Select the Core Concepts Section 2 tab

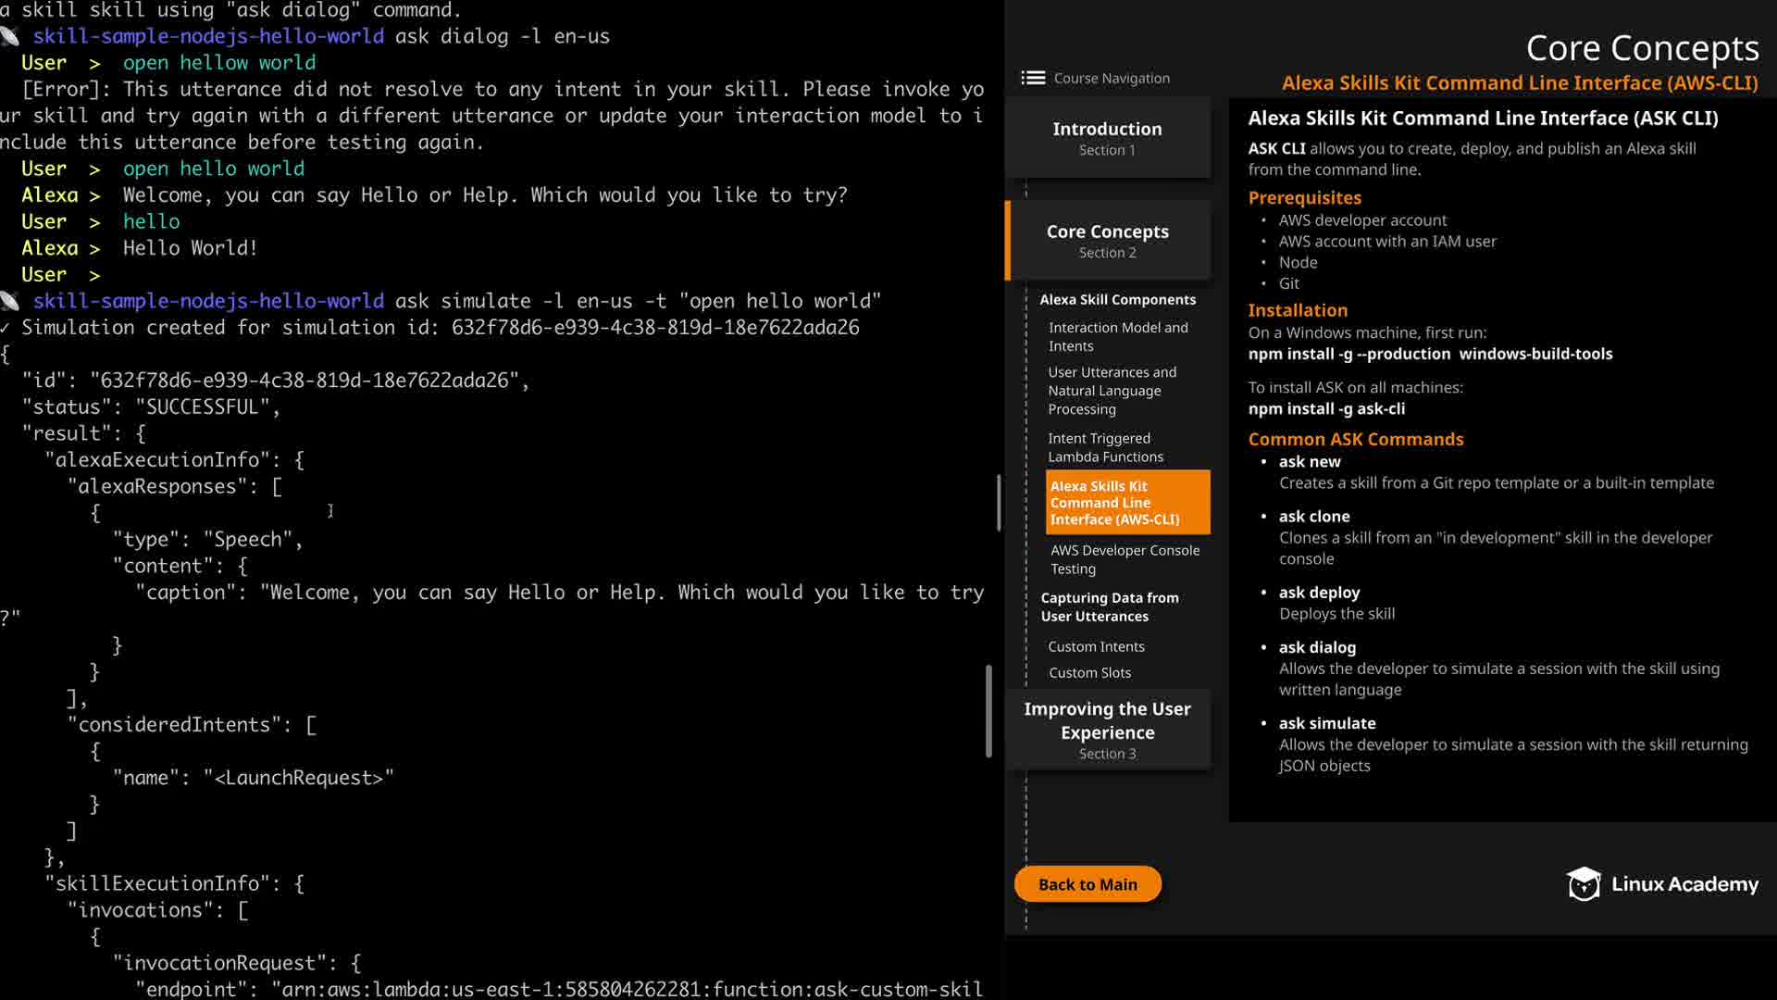(x=1107, y=241)
